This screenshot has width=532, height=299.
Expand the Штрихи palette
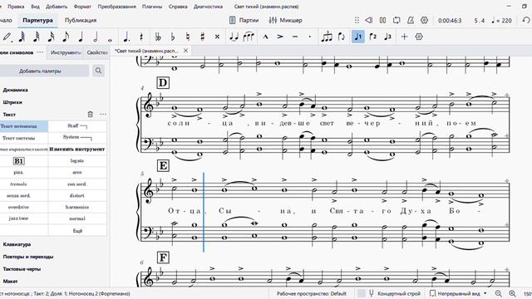coord(12,102)
